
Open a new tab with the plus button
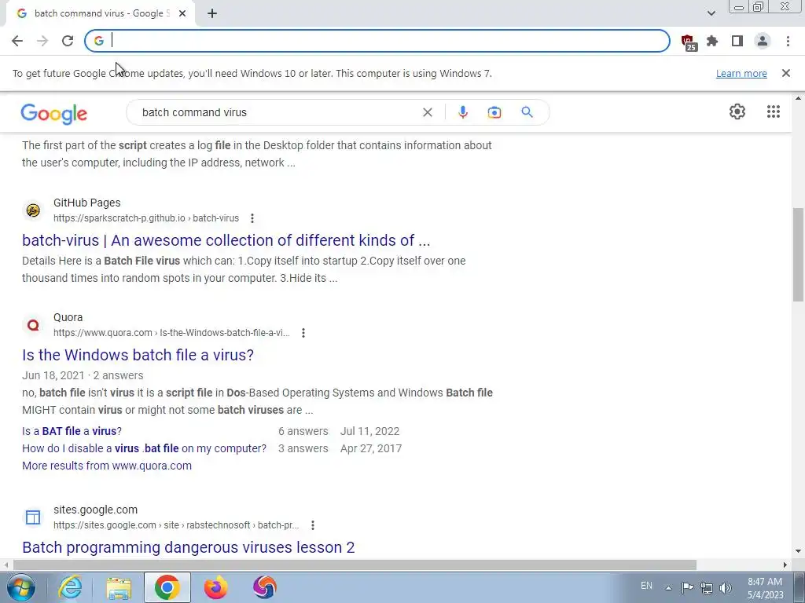[x=212, y=14]
